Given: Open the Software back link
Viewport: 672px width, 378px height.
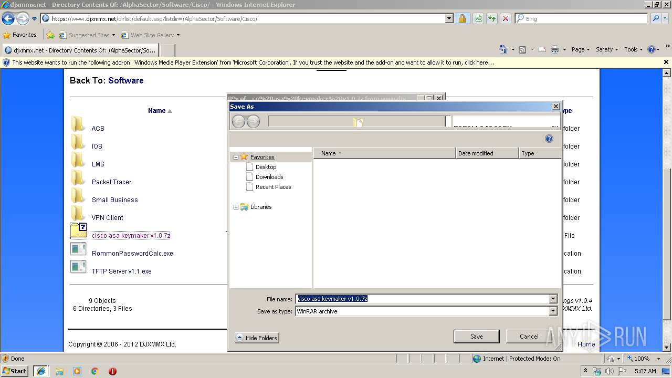Looking at the screenshot, I should click(125, 80).
